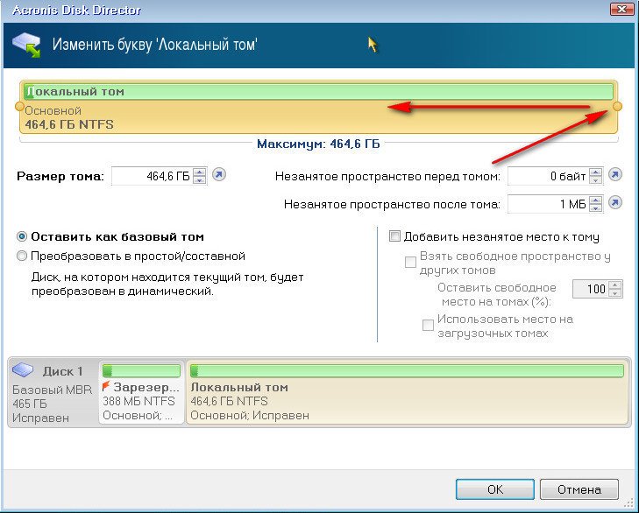
Task: Check Использовать место на загрузочных томах
Action: tap(428, 325)
